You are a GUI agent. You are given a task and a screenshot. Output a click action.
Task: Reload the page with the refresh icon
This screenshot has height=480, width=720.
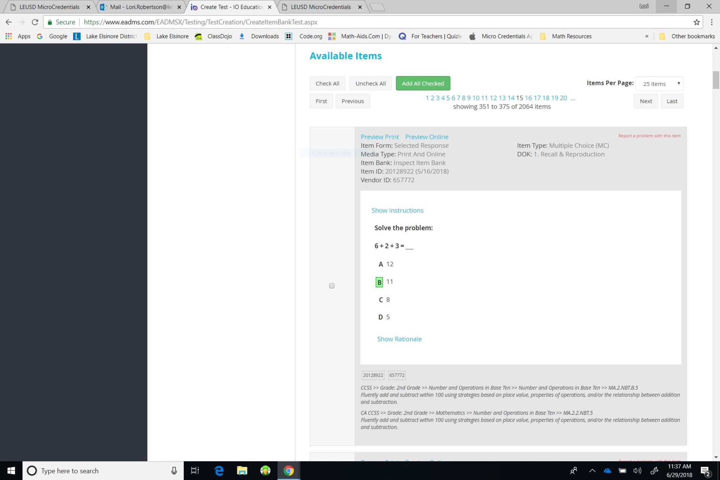click(x=35, y=22)
